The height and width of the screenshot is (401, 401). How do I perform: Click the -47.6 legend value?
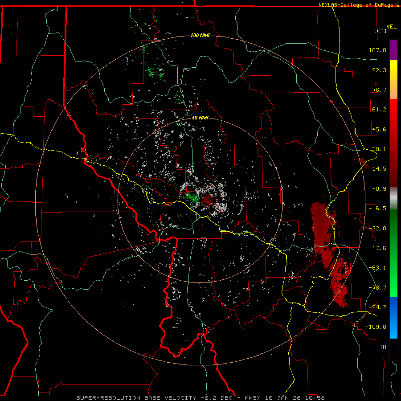(377, 248)
